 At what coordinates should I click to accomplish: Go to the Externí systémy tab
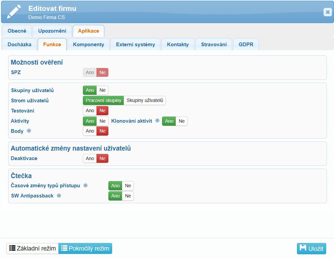(x=135, y=45)
